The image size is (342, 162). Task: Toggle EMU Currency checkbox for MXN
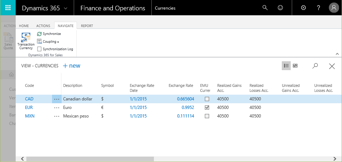click(x=207, y=116)
